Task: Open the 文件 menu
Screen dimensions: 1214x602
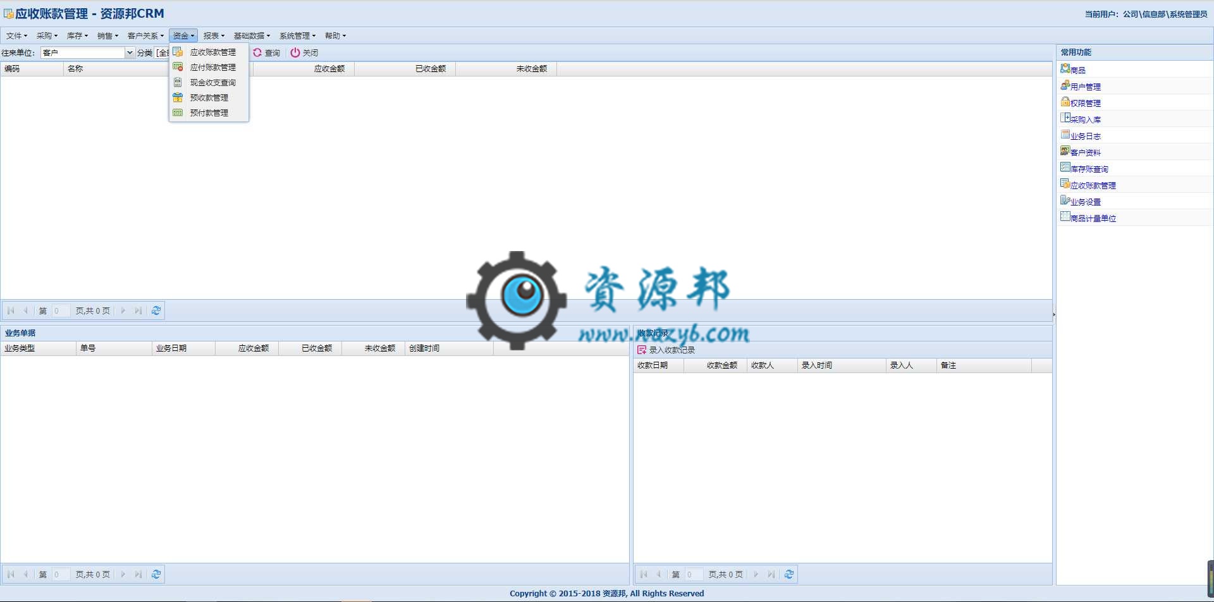Action: coord(17,36)
